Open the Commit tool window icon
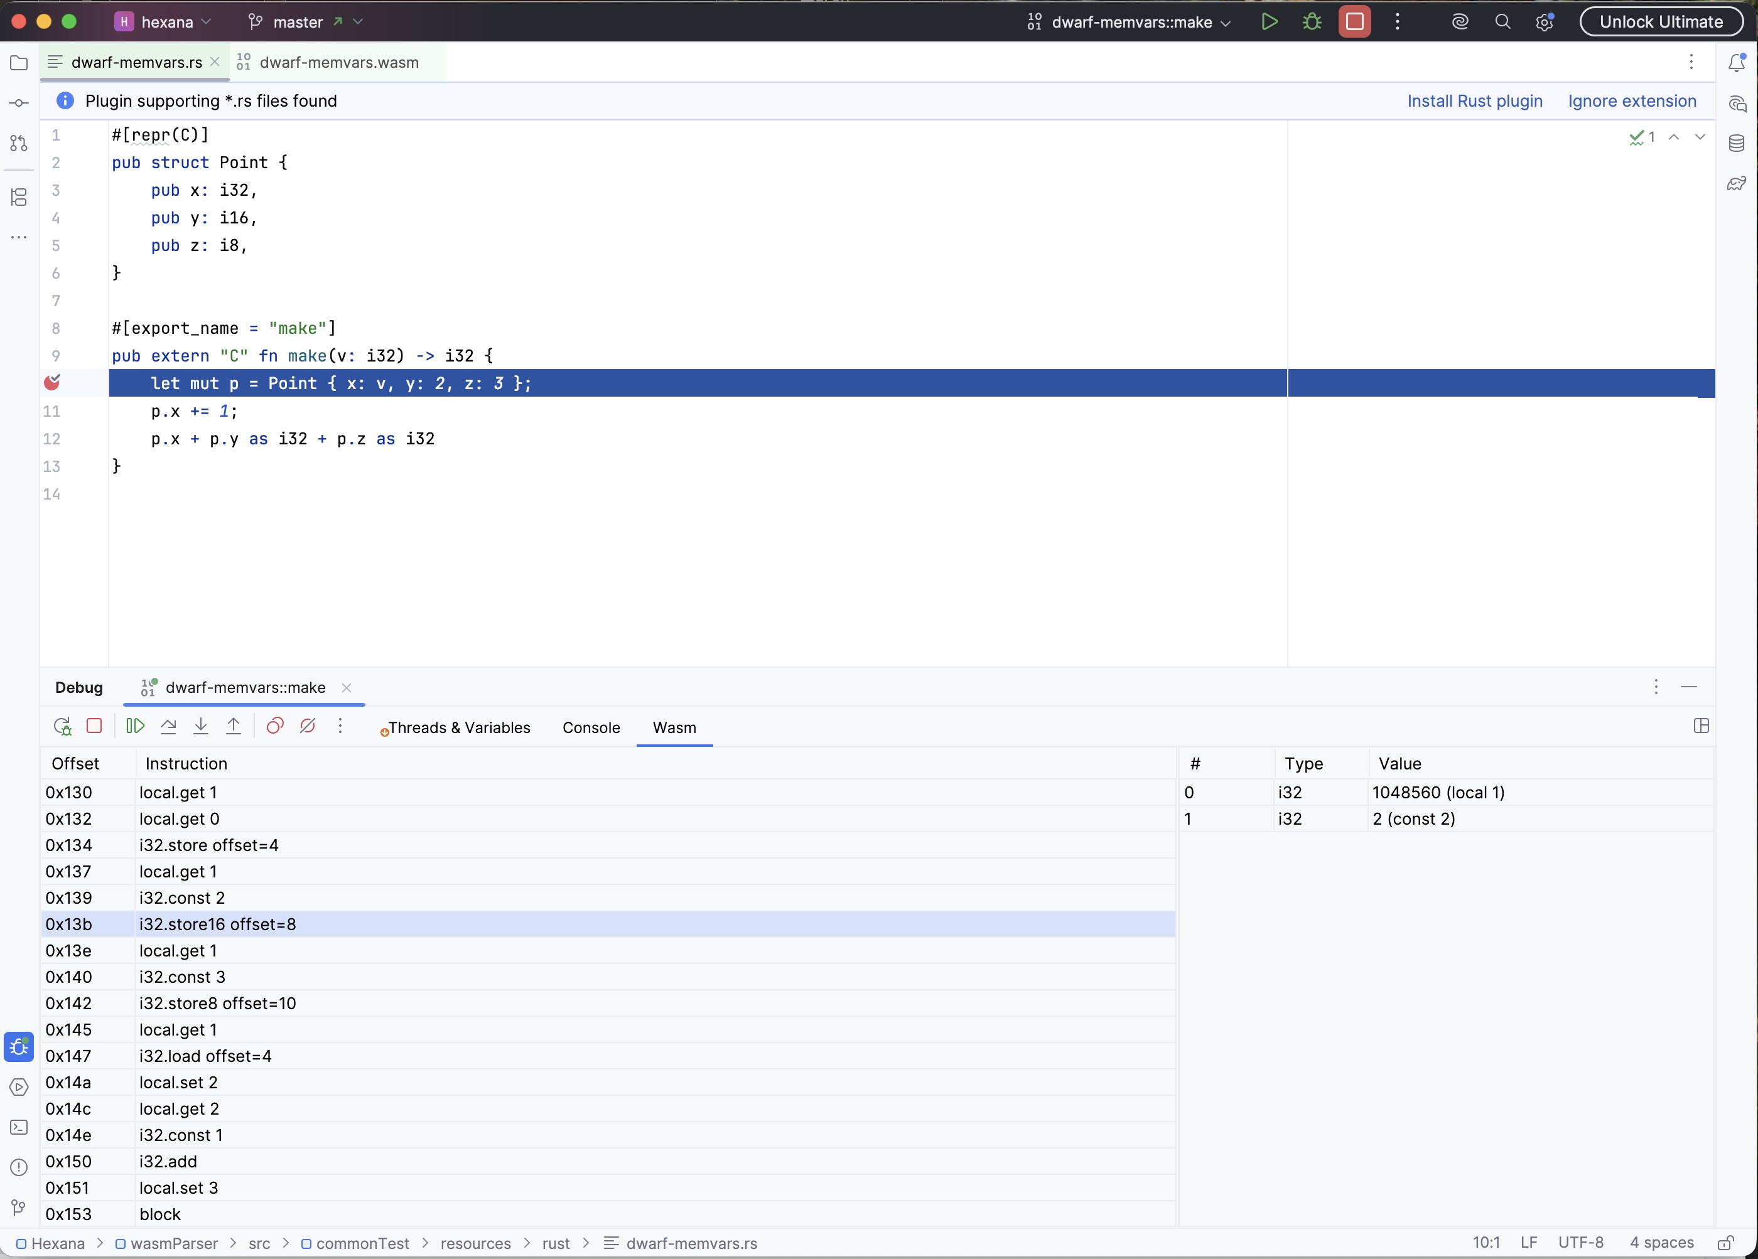 (19, 103)
